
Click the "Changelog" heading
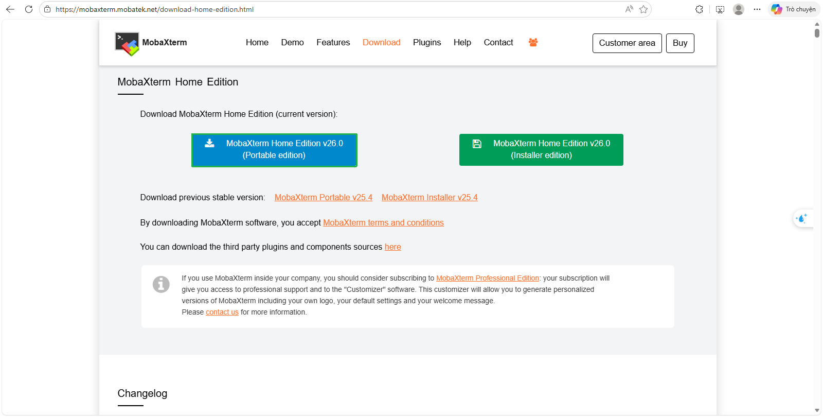point(142,393)
